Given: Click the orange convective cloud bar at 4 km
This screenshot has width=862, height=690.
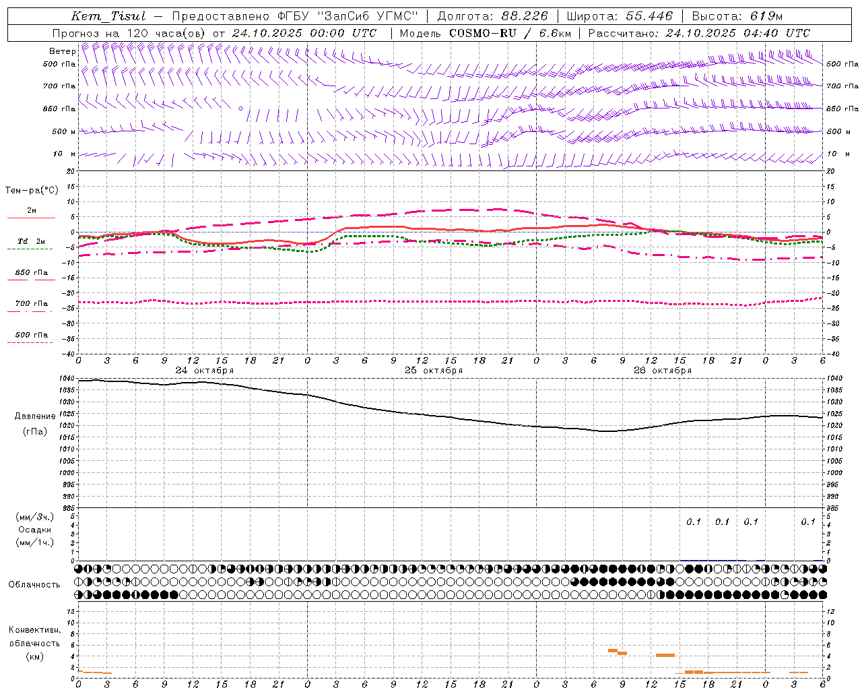Looking at the screenshot, I should coord(665,655).
